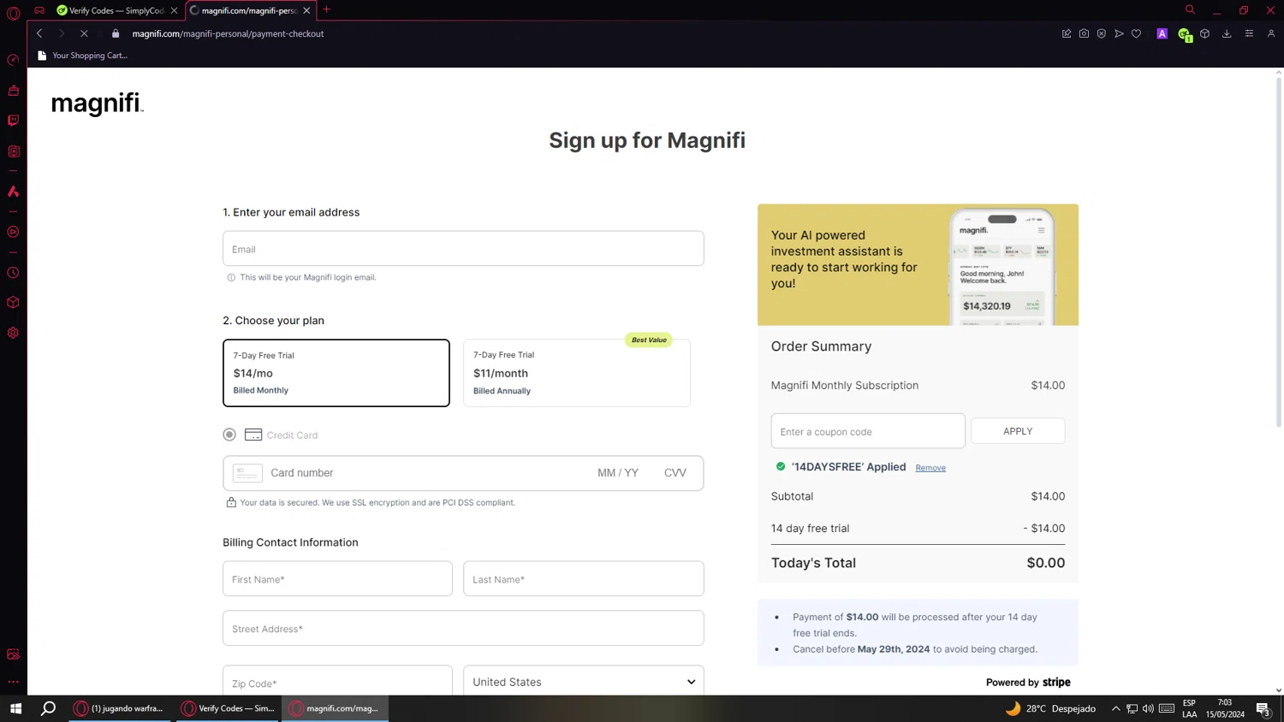The image size is (1284, 722).
Task: Click the Card number field
Action: 428,473
